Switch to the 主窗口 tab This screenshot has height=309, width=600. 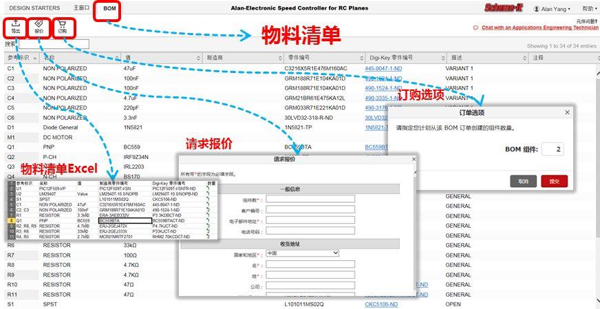(81, 8)
